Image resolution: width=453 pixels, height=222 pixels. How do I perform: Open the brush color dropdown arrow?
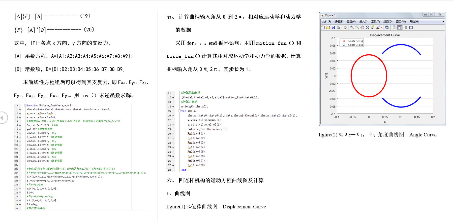point(382,27)
